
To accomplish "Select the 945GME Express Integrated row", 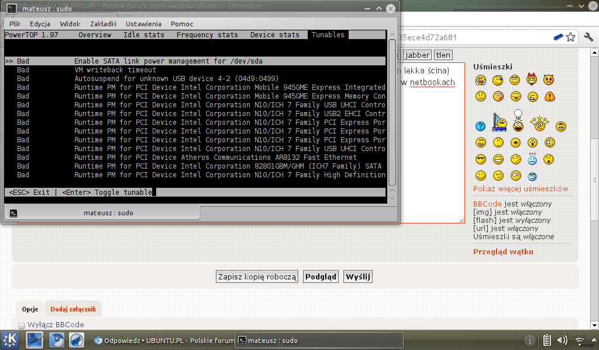I will pos(195,87).
